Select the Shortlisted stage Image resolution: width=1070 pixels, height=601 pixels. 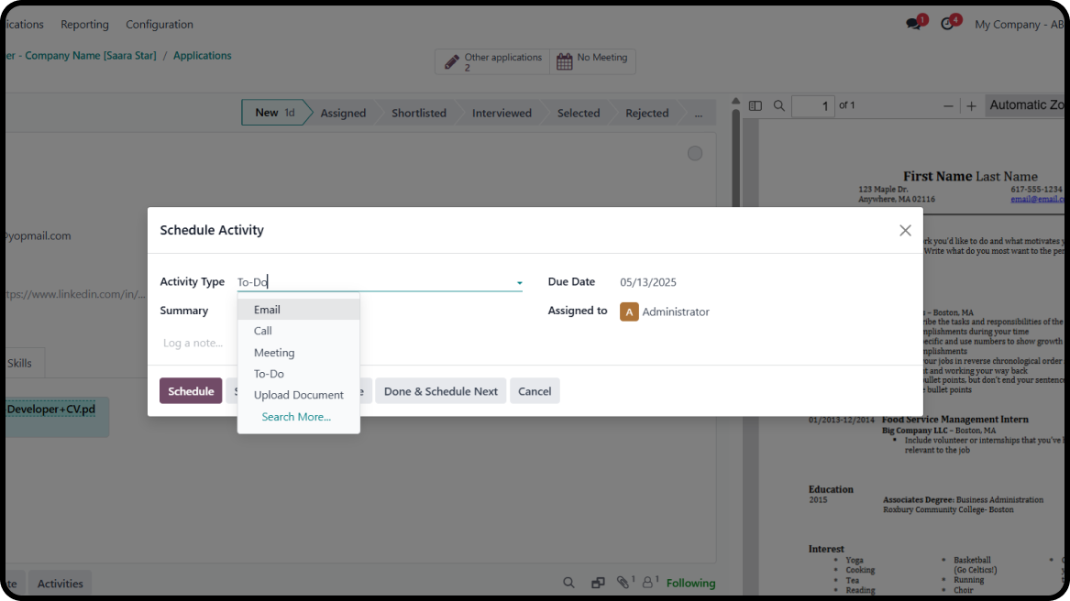[x=418, y=114]
